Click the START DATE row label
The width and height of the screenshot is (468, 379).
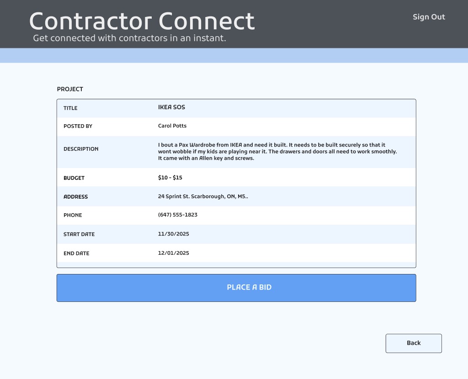point(79,234)
